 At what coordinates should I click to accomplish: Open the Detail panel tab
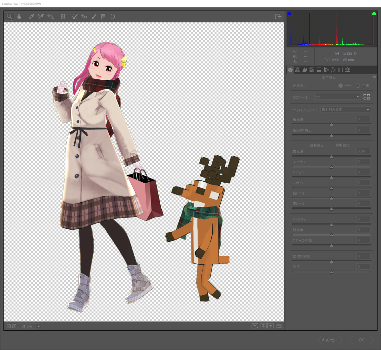305,70
